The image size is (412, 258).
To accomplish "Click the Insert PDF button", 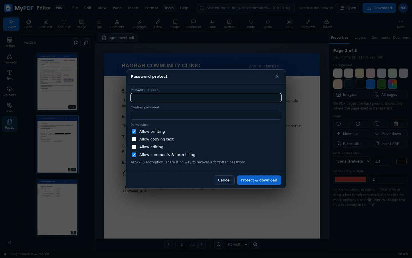I will point(390,144).
